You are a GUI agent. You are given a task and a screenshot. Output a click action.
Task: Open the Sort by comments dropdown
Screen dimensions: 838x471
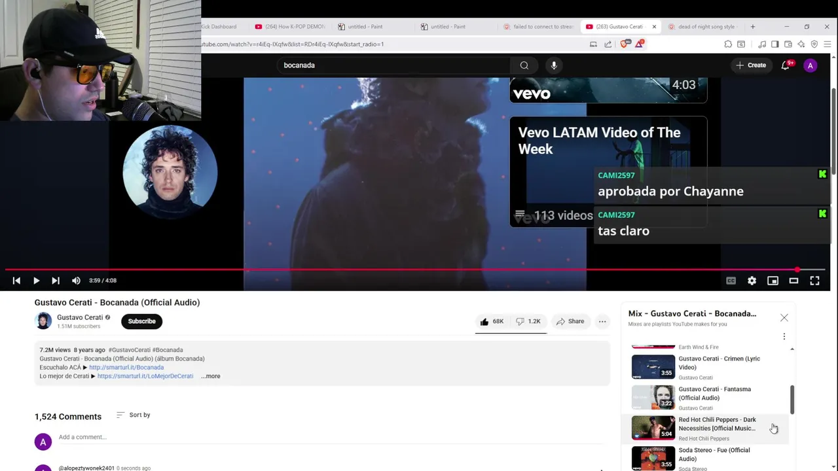point(133,415)
